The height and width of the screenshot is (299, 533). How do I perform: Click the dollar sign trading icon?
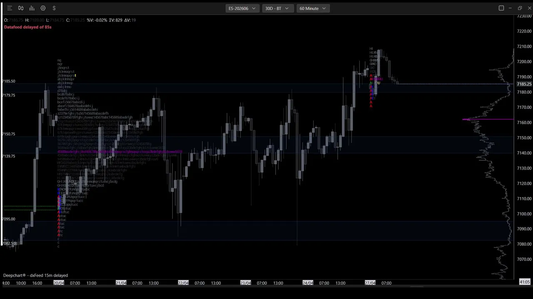coord(54,8)
